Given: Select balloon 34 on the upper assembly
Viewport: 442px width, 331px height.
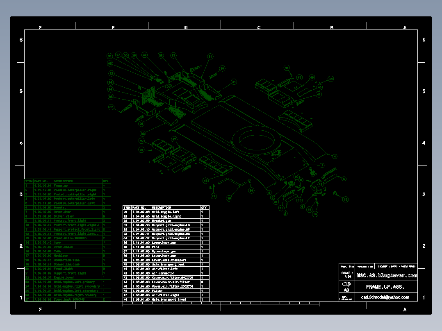Looking at the screenshot, I should tap(233, 82).
